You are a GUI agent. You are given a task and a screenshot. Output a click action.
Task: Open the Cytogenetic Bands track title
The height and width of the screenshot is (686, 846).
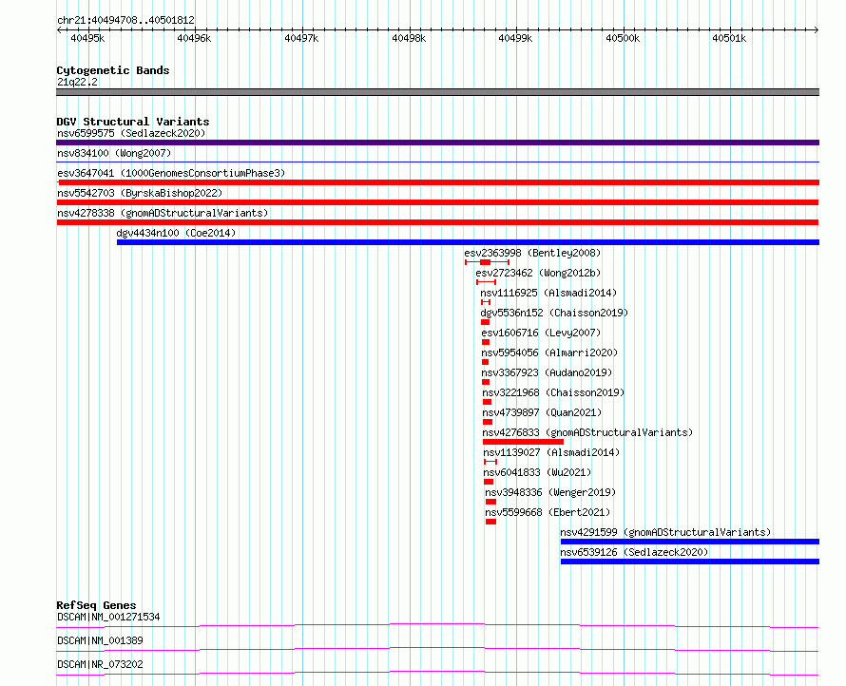pyautogui.click(x=113, y=70)
